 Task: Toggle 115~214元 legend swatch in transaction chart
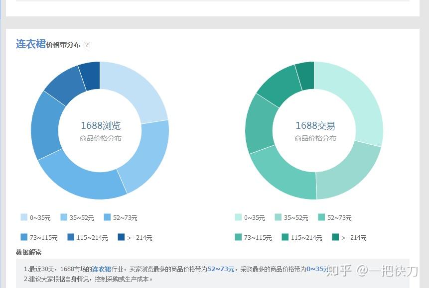pos(285,237)
